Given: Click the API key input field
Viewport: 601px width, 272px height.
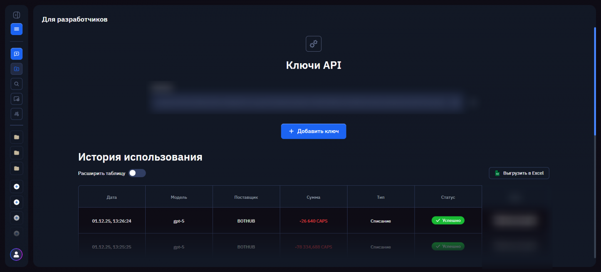Looking at the screenshot, I should 306,103.
